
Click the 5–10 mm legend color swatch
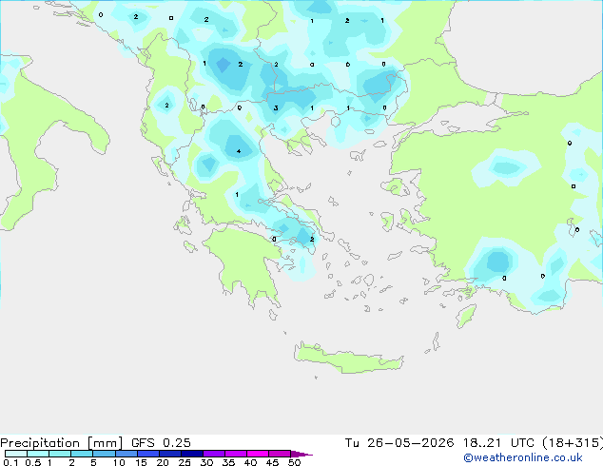[104, 454]
